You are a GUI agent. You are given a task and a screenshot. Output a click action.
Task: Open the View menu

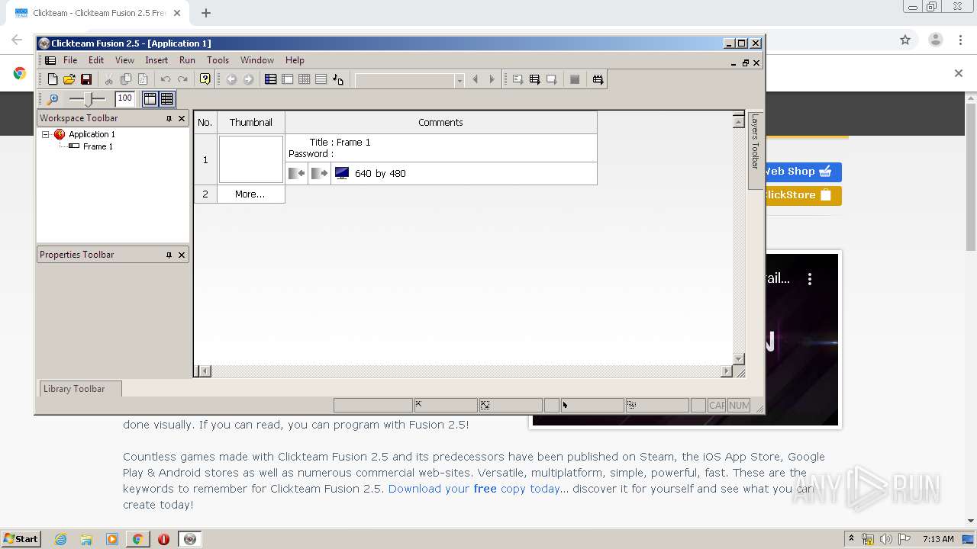(124, 60)
